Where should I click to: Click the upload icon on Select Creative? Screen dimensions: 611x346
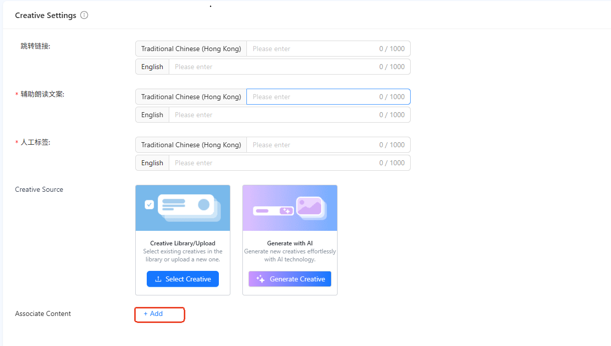[x=158, y=279]
